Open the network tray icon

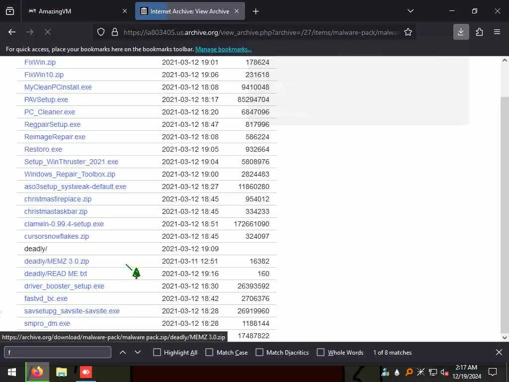(432, 372)
